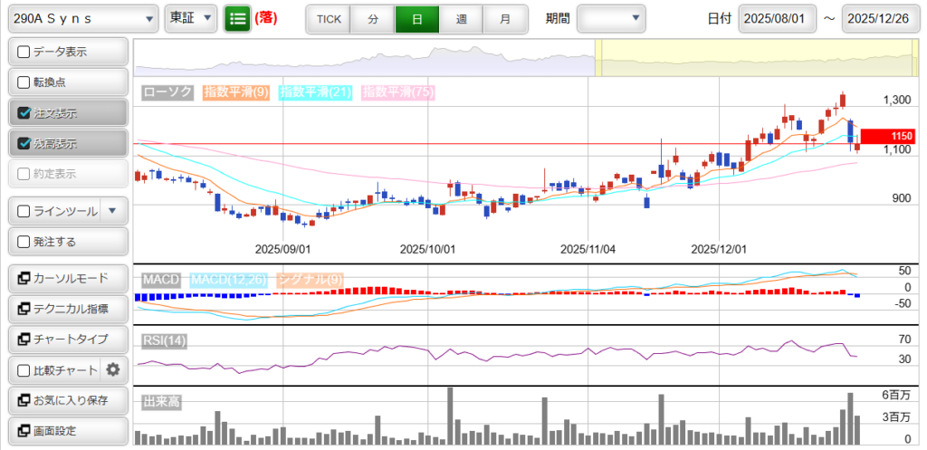Select the TICK chart tab
Screen dimensions: 927x450
pyautogui.click(x=329, y=19)
